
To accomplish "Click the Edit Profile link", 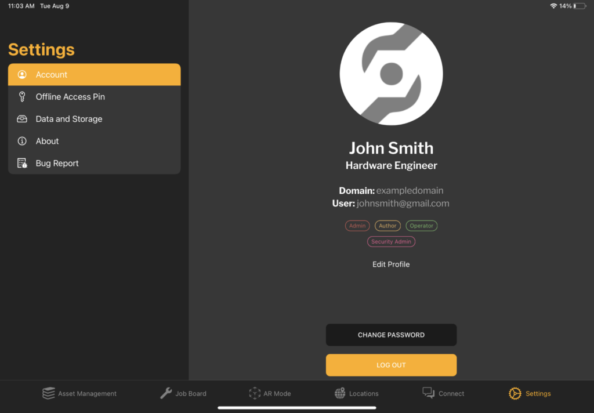I will pos(391,265).
